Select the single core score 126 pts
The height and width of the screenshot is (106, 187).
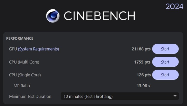point(144,75)
